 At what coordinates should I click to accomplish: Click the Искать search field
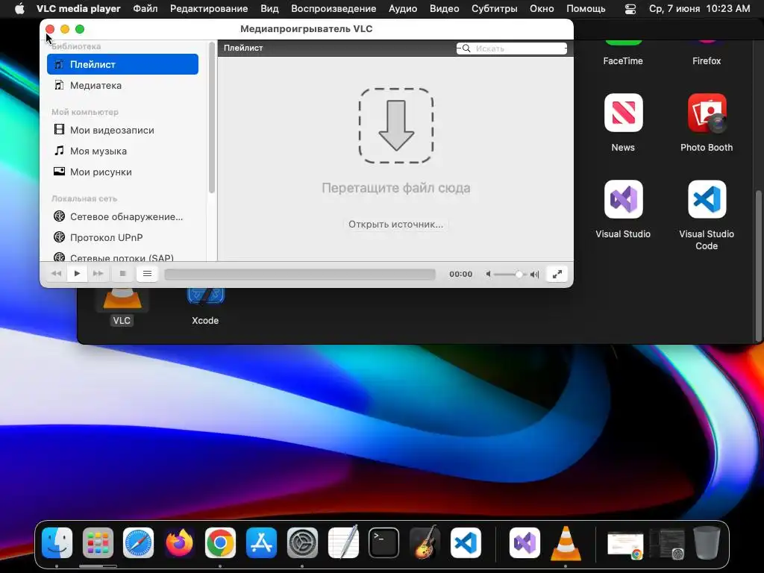pos(512,48)
